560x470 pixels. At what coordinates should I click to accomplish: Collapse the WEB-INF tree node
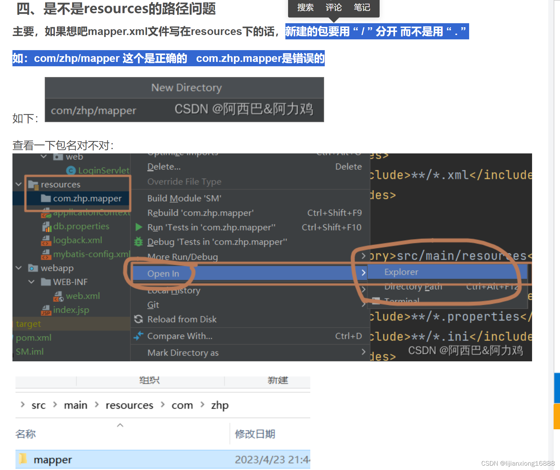click(x=31, y=282)
